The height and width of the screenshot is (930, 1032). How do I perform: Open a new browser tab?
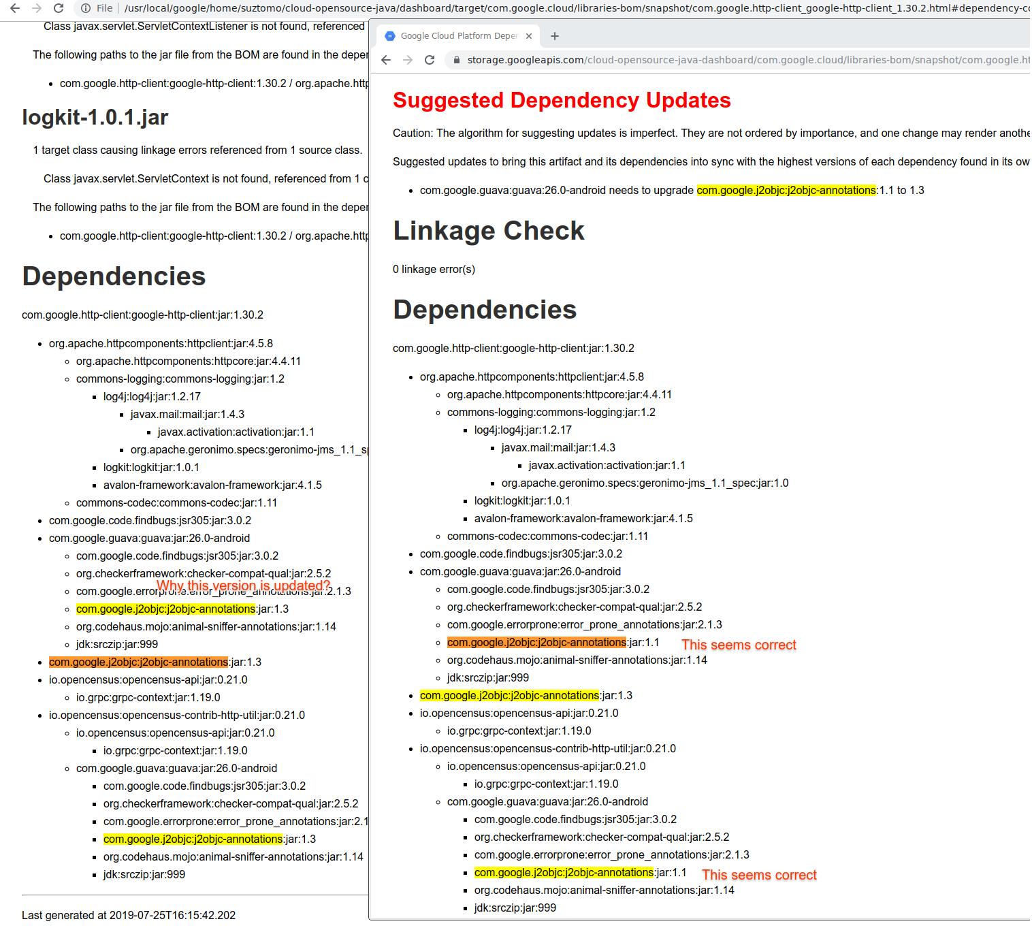click(x=554, y=35)
